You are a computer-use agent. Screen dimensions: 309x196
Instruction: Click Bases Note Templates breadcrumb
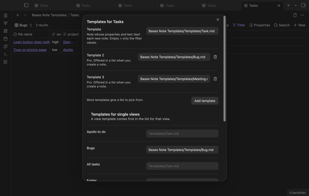[49, 15]
